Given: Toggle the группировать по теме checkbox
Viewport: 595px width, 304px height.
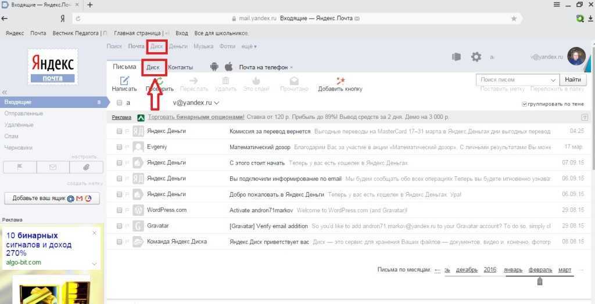Looking at the screenshot, I should click(x=525, y=104).
